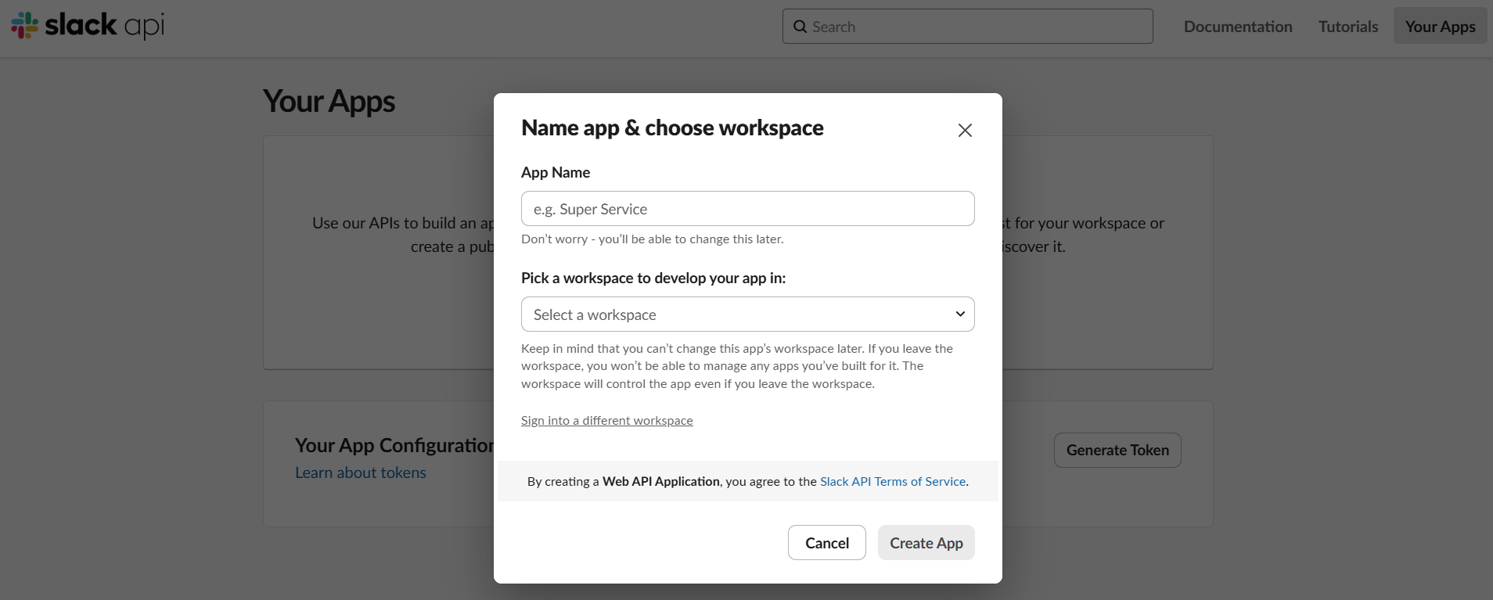Click the Your App Configuration heading
This screenshot has width=1493, height=600.
[x=394, y=445]
